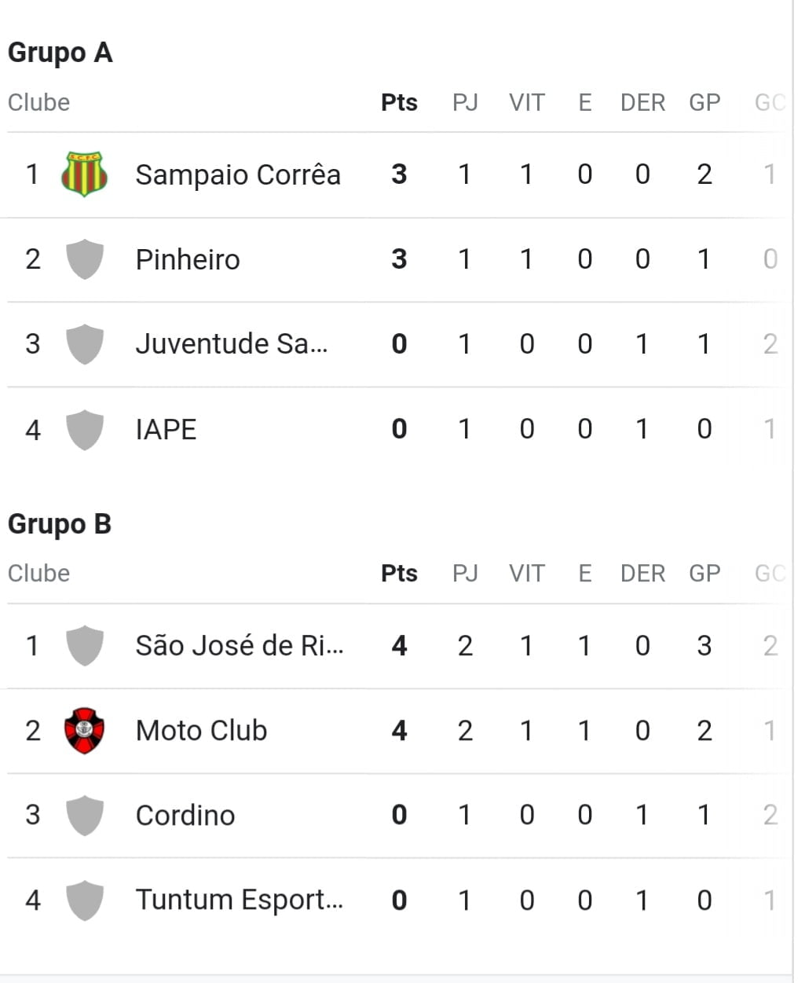Screen dimensions: 805x983
Task: Click the Juventude Sa... shield icon
Action: click(x=84, y=344)
